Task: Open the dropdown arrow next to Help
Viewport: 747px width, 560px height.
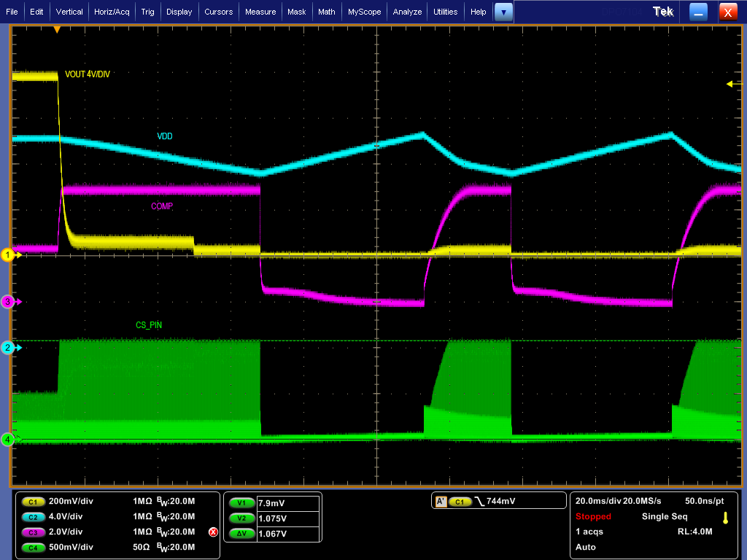Action: click(503, 12)
